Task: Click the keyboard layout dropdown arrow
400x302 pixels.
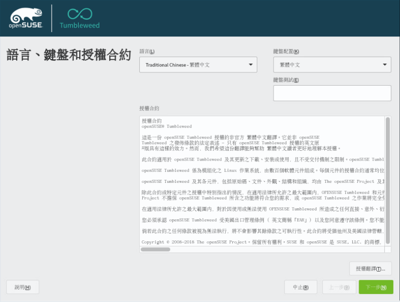Action: 385,65
